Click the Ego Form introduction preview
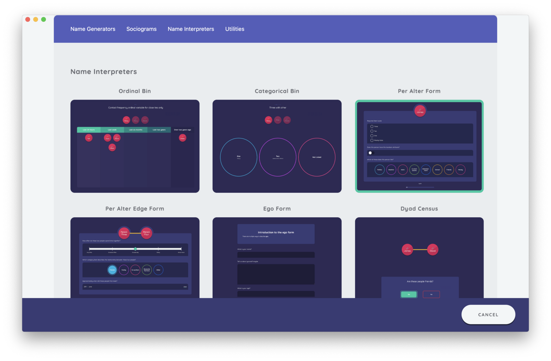 coord(275,234)
